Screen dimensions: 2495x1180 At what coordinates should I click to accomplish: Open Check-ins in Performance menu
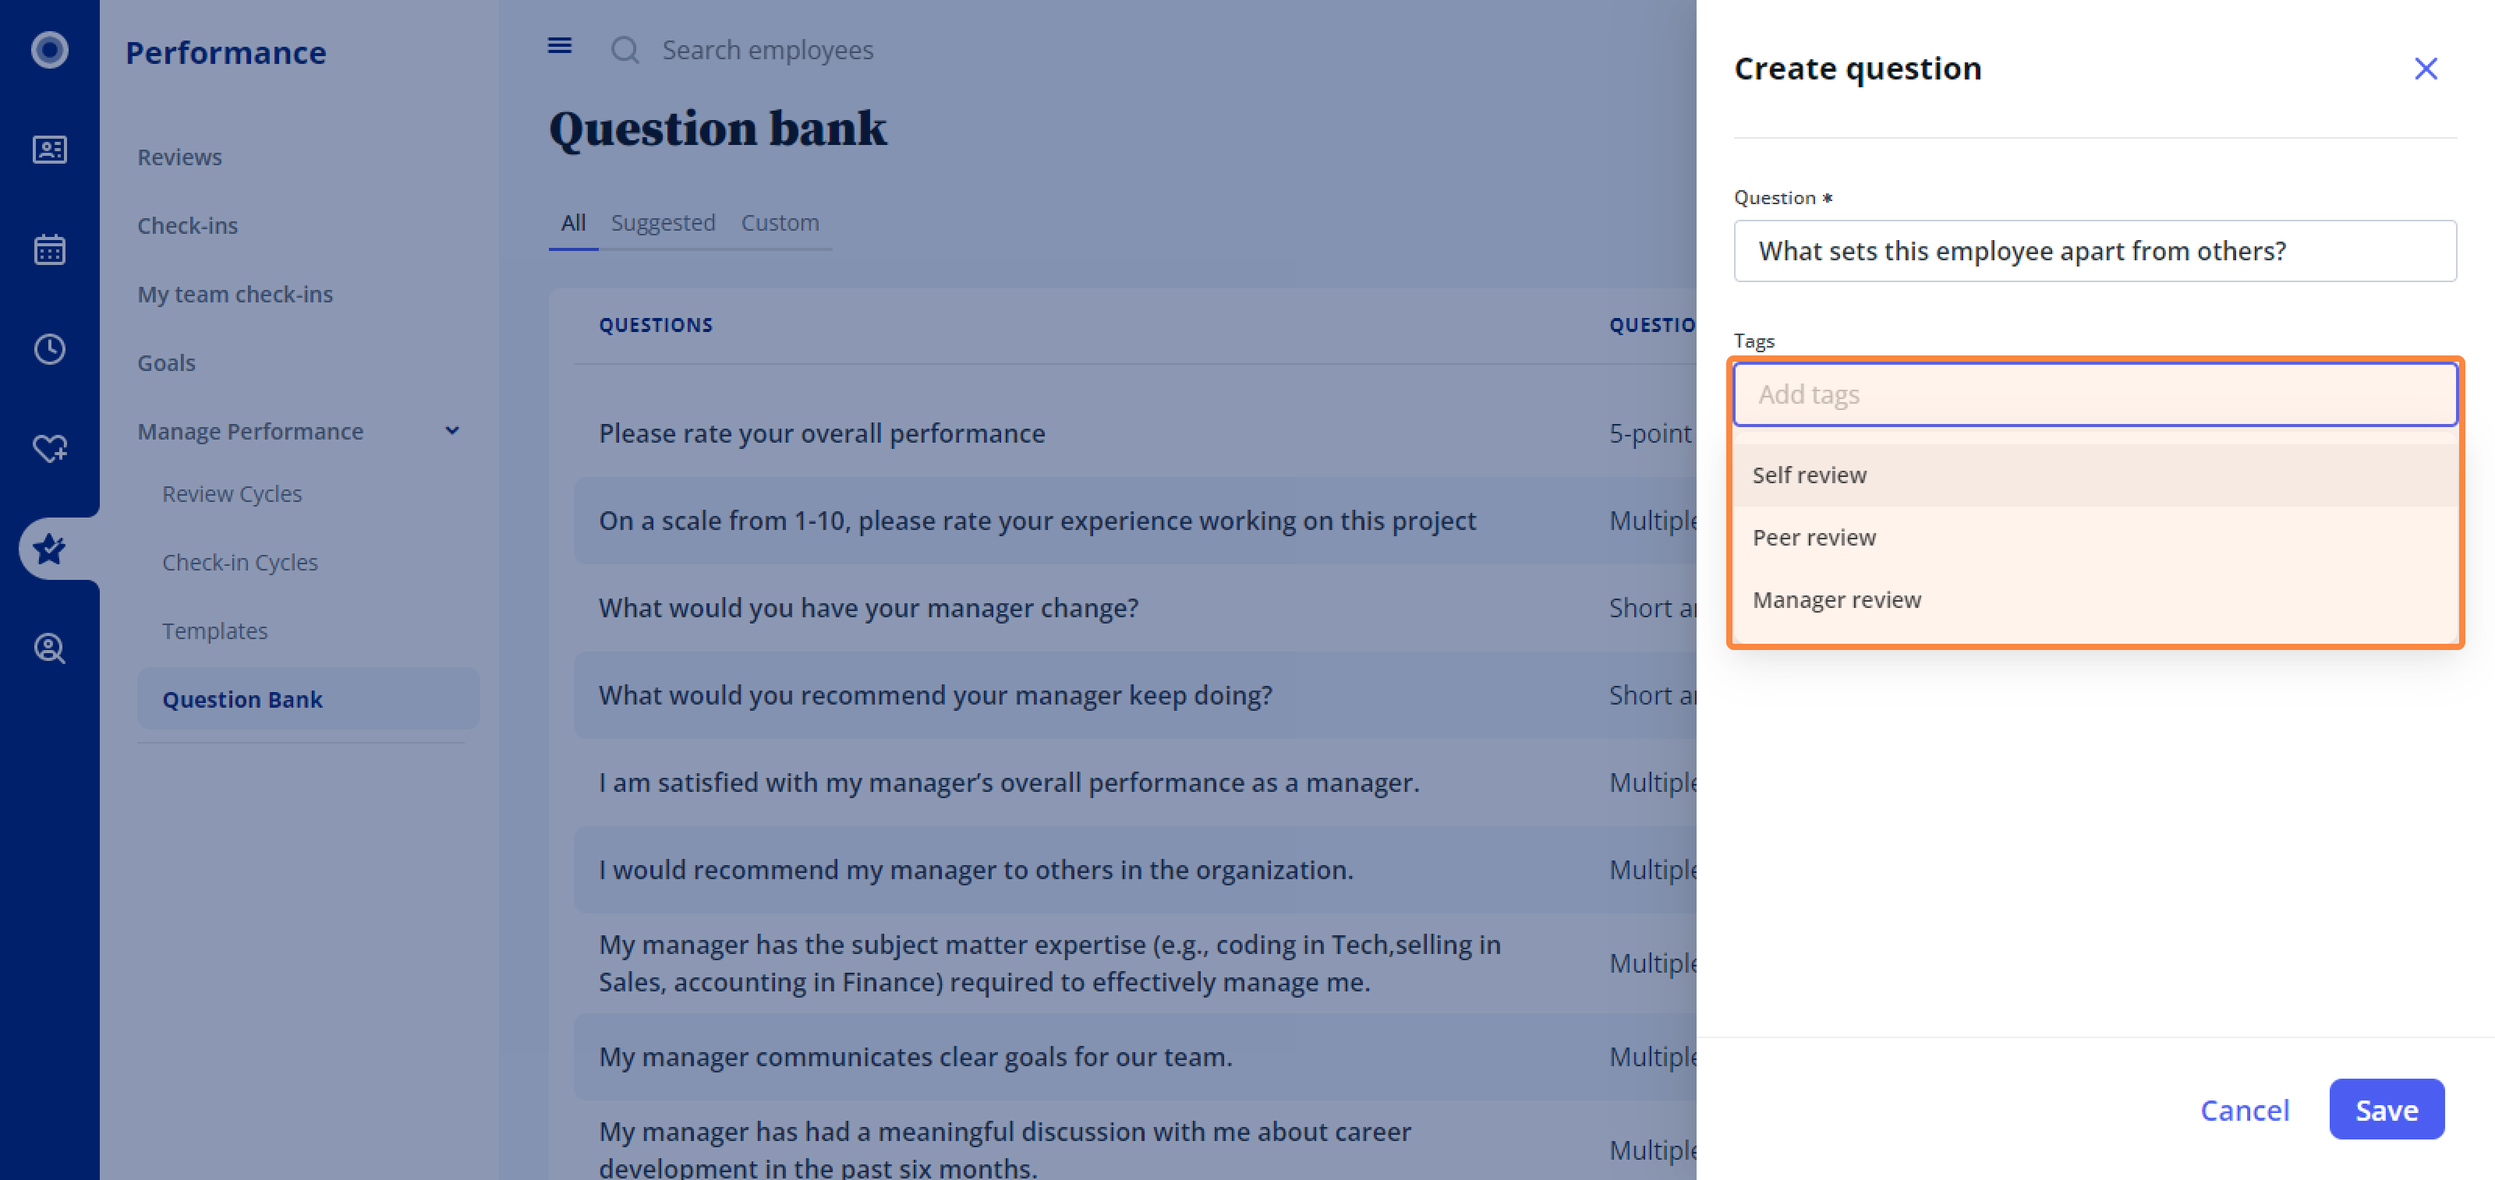187,225
